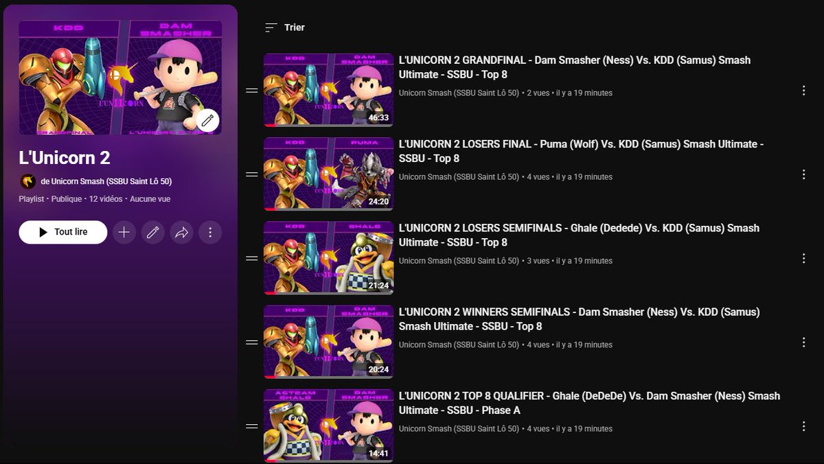Click channel name under LOSERS SEMIFINALS video
824x464 pixels.
pos(459,261)
